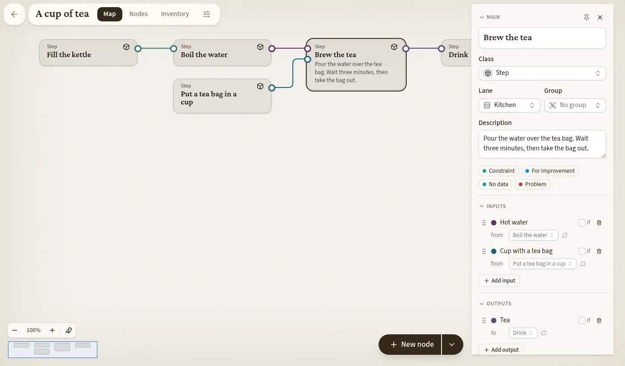Toggle the For improvement tag
This screenshot has height=366, width=625.
click(x=550, y=171)
